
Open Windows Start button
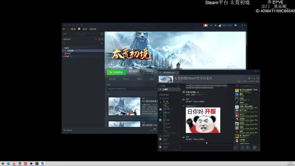(x=3, y=163)
